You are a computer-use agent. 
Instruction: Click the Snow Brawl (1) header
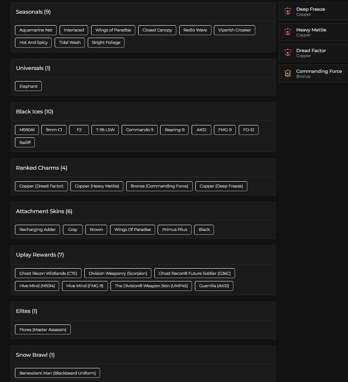pos(35,355)
